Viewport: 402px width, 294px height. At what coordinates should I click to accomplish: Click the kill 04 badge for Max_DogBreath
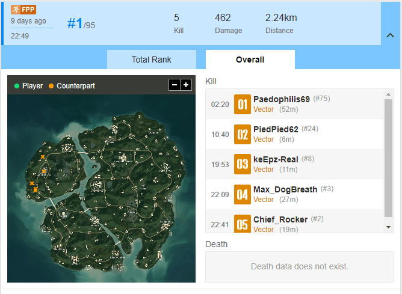click(x=243, y=195)
